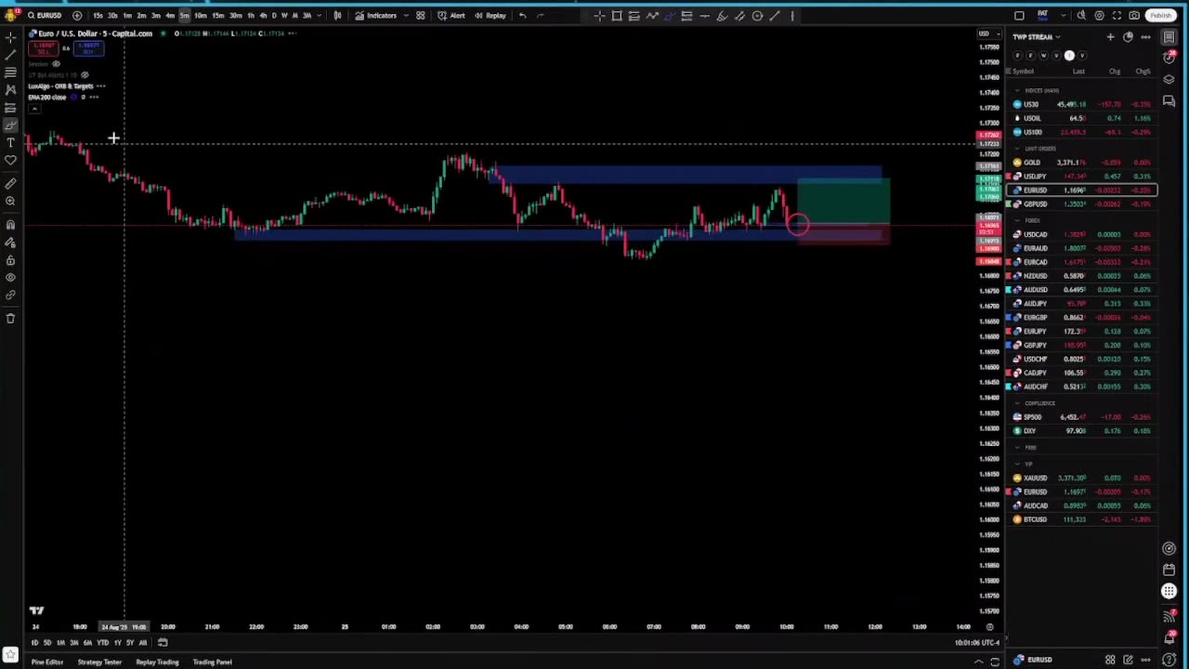Set date range to 1D

click(x=34, y=643)
